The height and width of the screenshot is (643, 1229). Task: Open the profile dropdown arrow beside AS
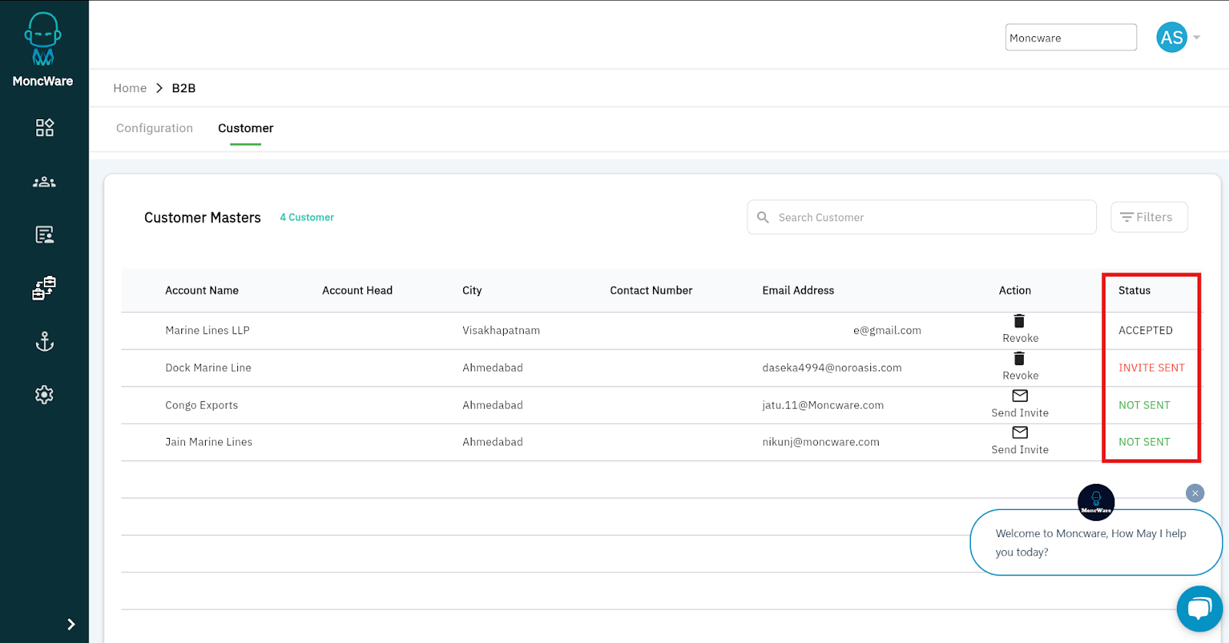[1197, 38]
